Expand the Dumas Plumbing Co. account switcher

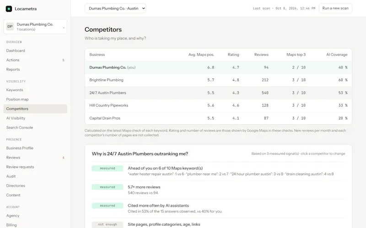pos(35,27)
